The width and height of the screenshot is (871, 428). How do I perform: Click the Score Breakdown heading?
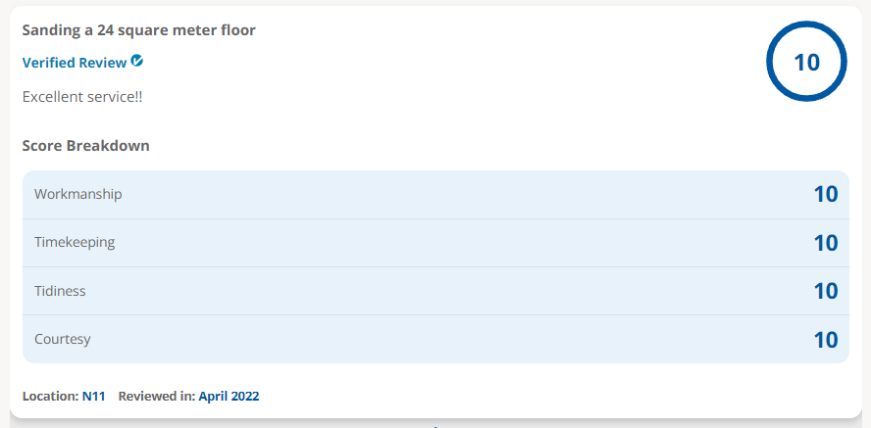(x=85, y=146)
